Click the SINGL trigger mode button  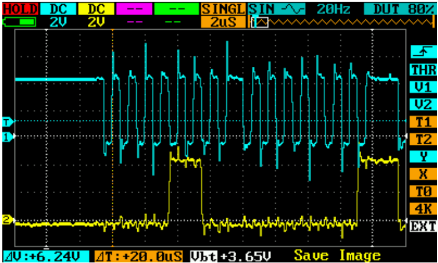[223, 9]
